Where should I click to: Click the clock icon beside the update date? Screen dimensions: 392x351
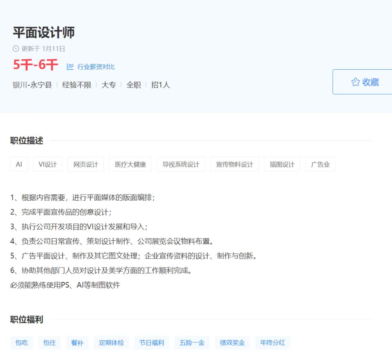[x=16, y=49]
